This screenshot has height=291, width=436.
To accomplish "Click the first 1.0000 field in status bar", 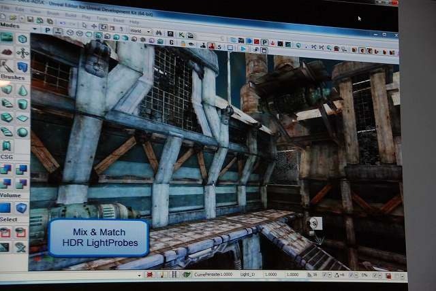I will pos(270,275).
